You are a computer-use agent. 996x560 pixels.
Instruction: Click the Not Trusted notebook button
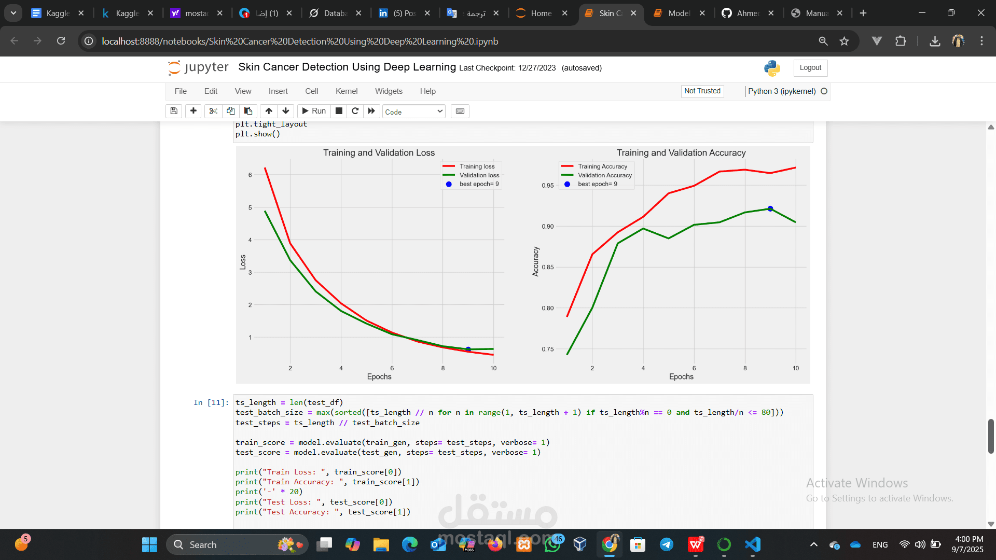[702, 91]
